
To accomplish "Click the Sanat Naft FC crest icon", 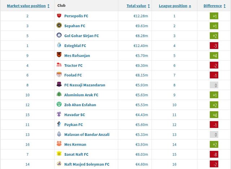I will pyautogui.click(x=59, y=154).
